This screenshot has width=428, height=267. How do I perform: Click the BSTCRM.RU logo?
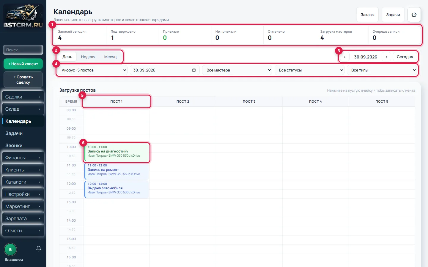coord(23,16)
